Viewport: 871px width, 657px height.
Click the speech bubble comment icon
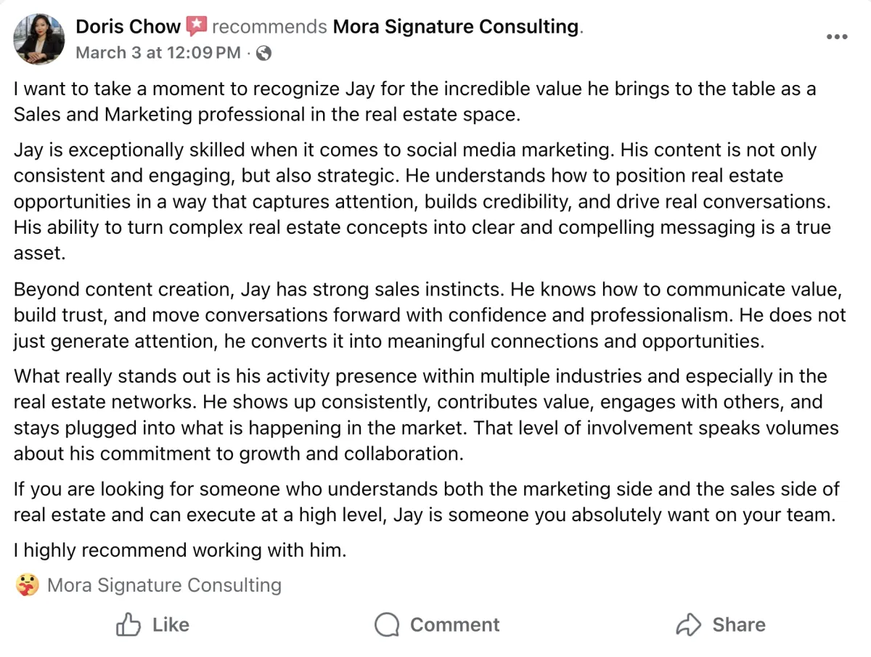pyautogui.click(x=388, y=624)
